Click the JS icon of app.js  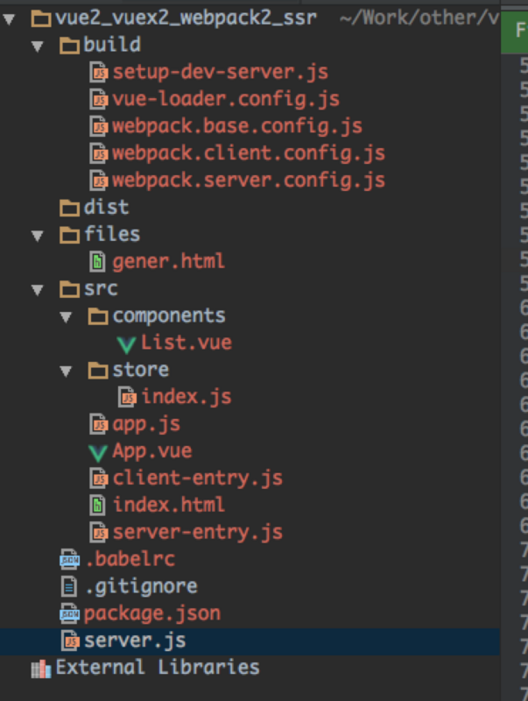(x=99, y=424)
